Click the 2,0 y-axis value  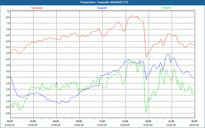pos(8,89)
